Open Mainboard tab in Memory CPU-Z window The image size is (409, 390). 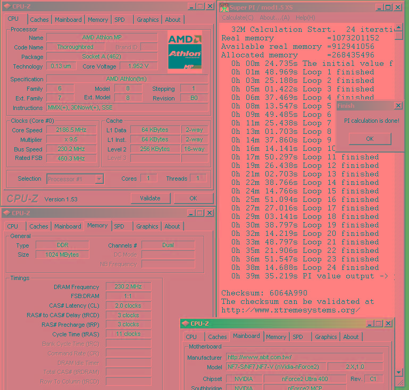click(x=68, y=226)
